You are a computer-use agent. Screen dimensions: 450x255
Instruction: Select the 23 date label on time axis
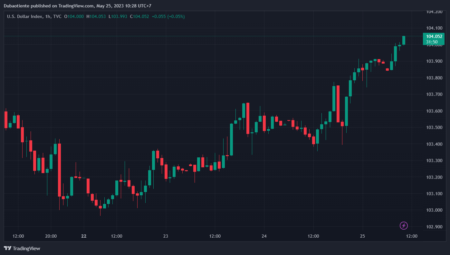(x=166, y=236)
